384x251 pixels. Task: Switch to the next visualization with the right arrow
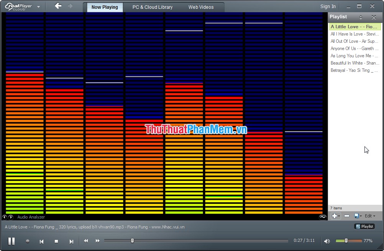pos(10,217)
